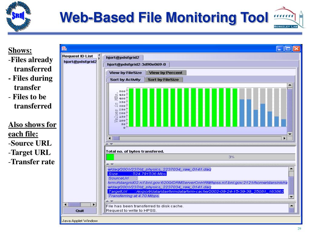Minimize the applet window
This screenshot has height=232, width=310.
point(279,49)
